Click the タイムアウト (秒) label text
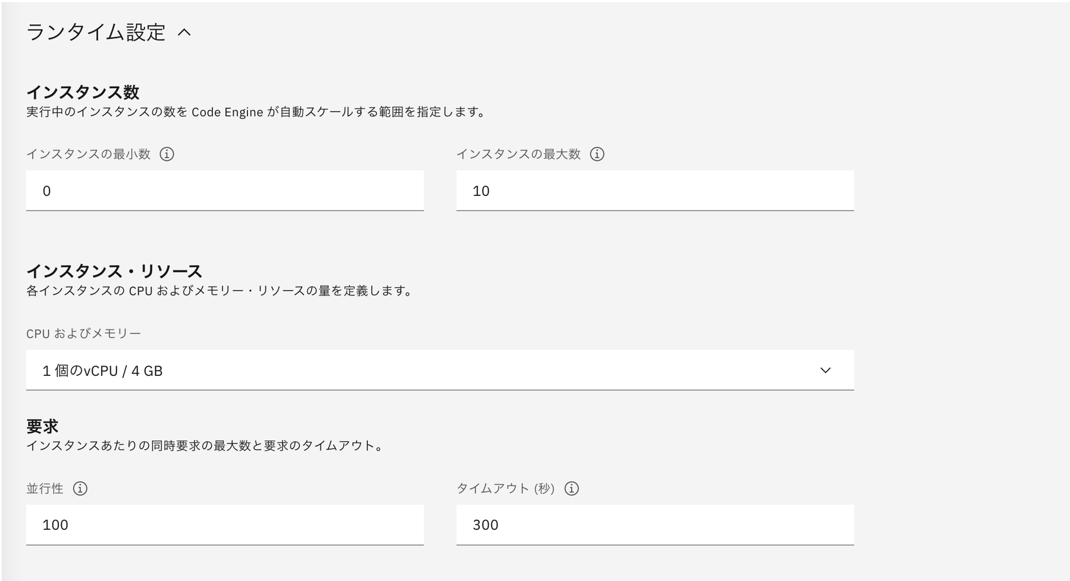This screenshot has height=581, width=1070. 505,489
